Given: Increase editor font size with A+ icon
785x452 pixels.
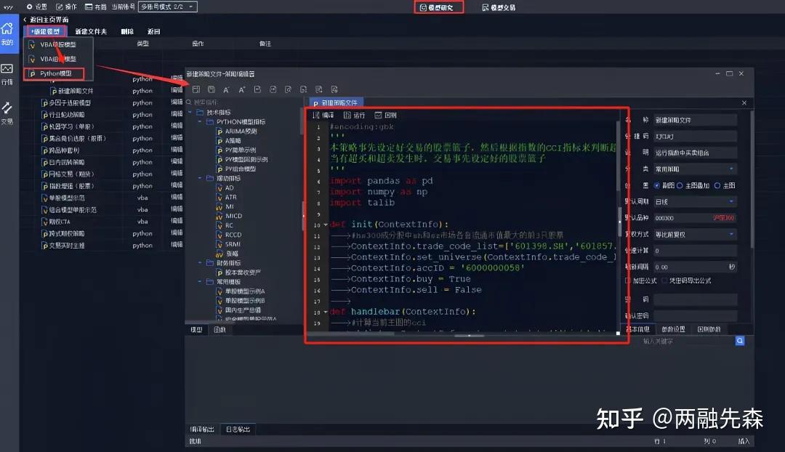Looking at the screenshot, I should [242, 88].
